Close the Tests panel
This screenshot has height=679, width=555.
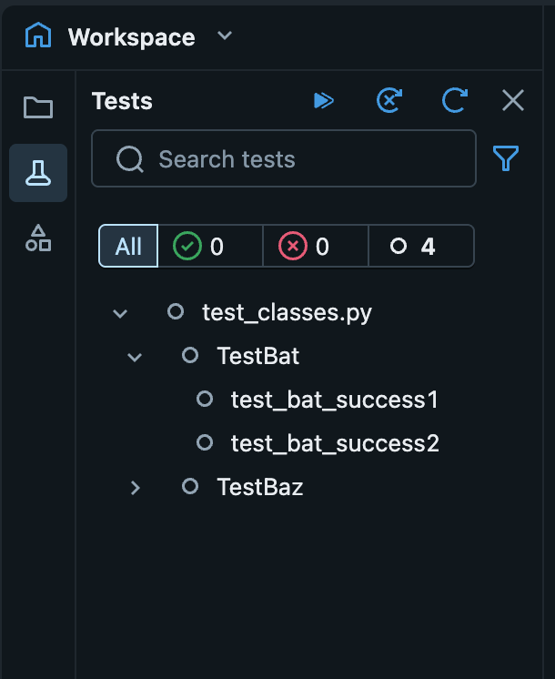pyautogui.click(x=513, y=101)
